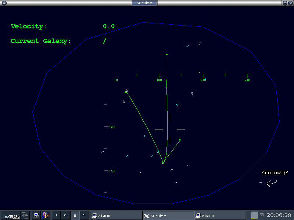
Task: Click the 180 heading scale marker
Action: [x=159, y=80]
